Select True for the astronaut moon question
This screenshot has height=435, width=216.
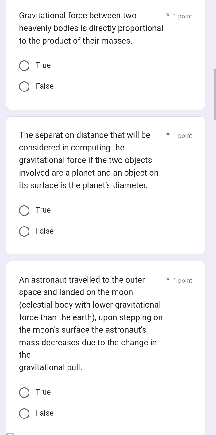[24, 392]
